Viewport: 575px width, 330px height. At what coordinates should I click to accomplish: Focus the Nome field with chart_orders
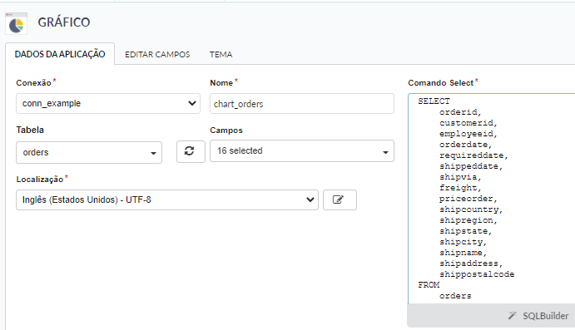click(x=302, y=104)
